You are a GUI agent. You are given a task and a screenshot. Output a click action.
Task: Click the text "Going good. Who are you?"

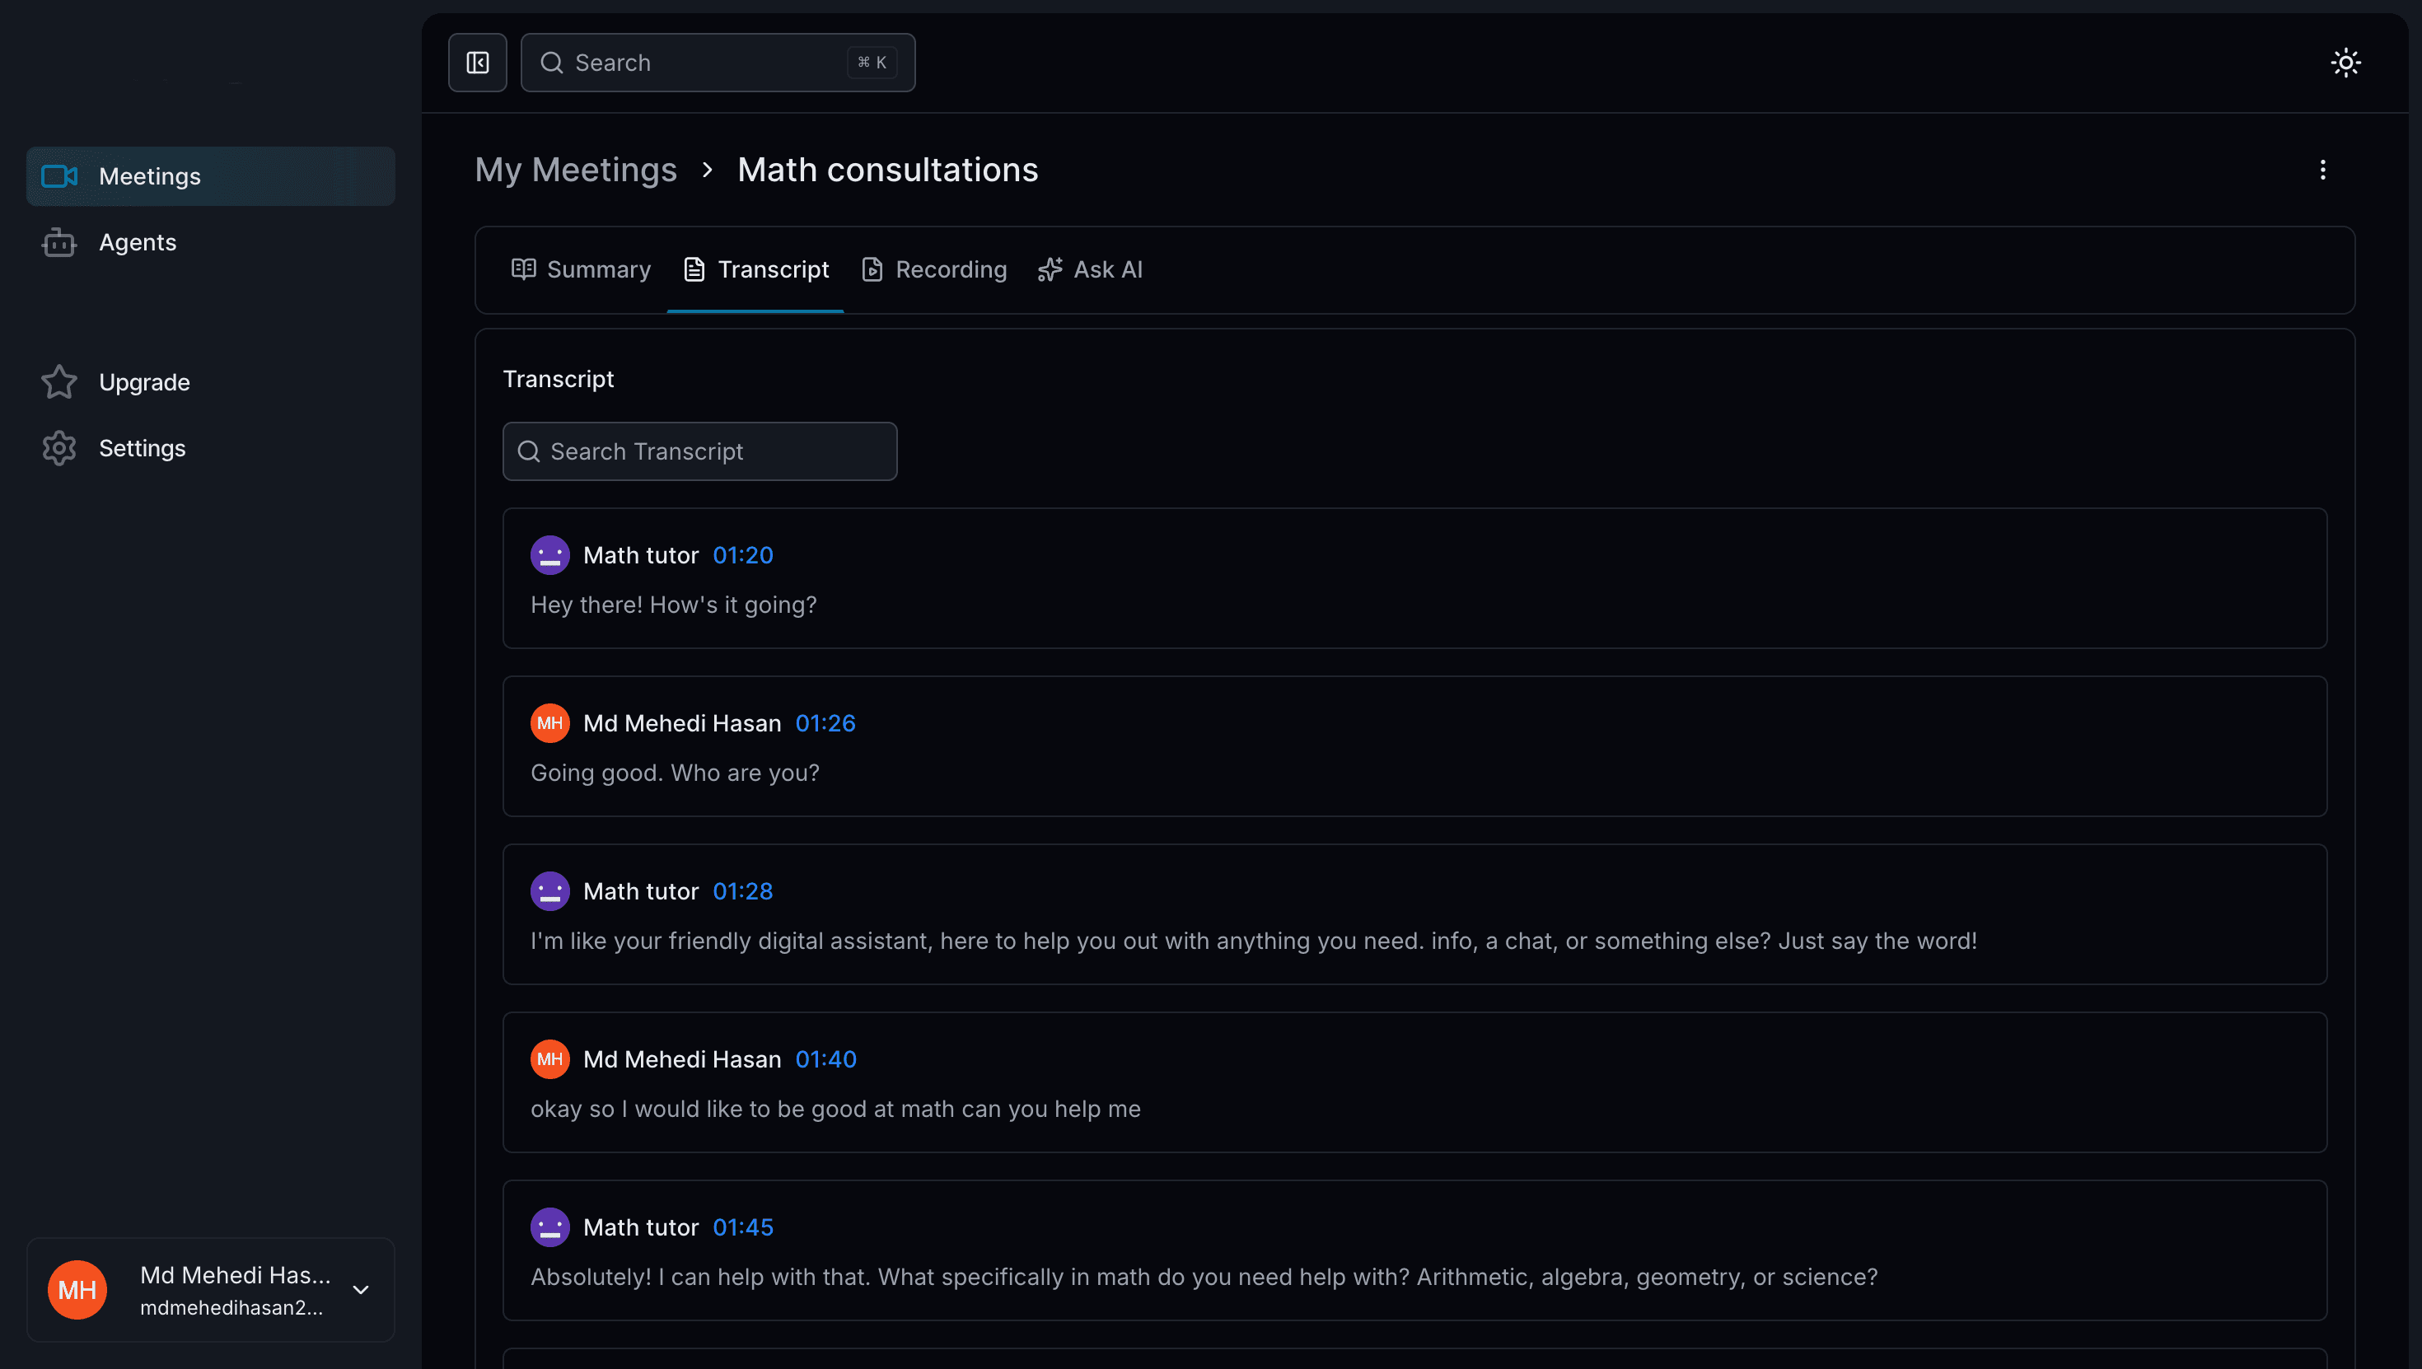click(x=675, y=773)
